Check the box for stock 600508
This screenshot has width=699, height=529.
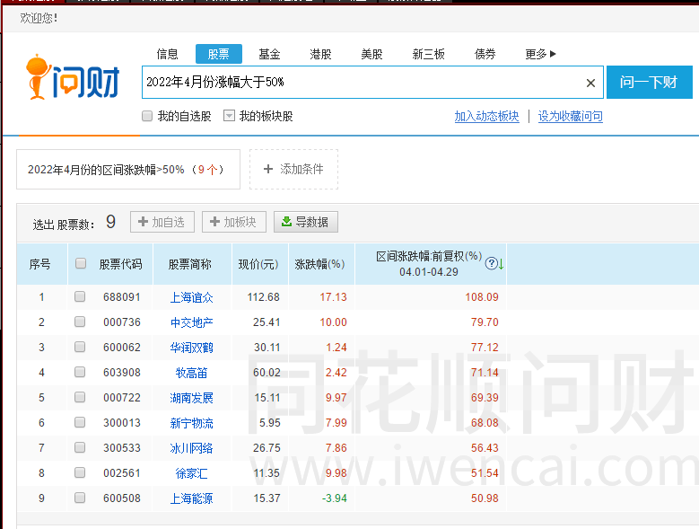[x=80, y=498]
